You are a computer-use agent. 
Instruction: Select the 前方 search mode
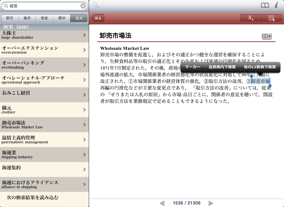tap(10, 18)
